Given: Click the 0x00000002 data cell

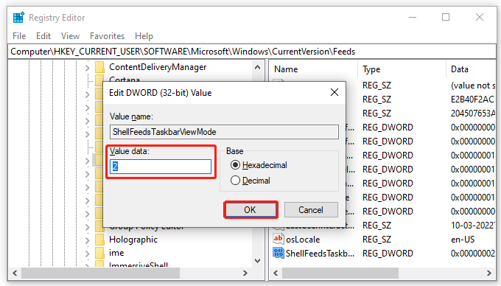Looking at the screenshot, I should coord(473,254).
